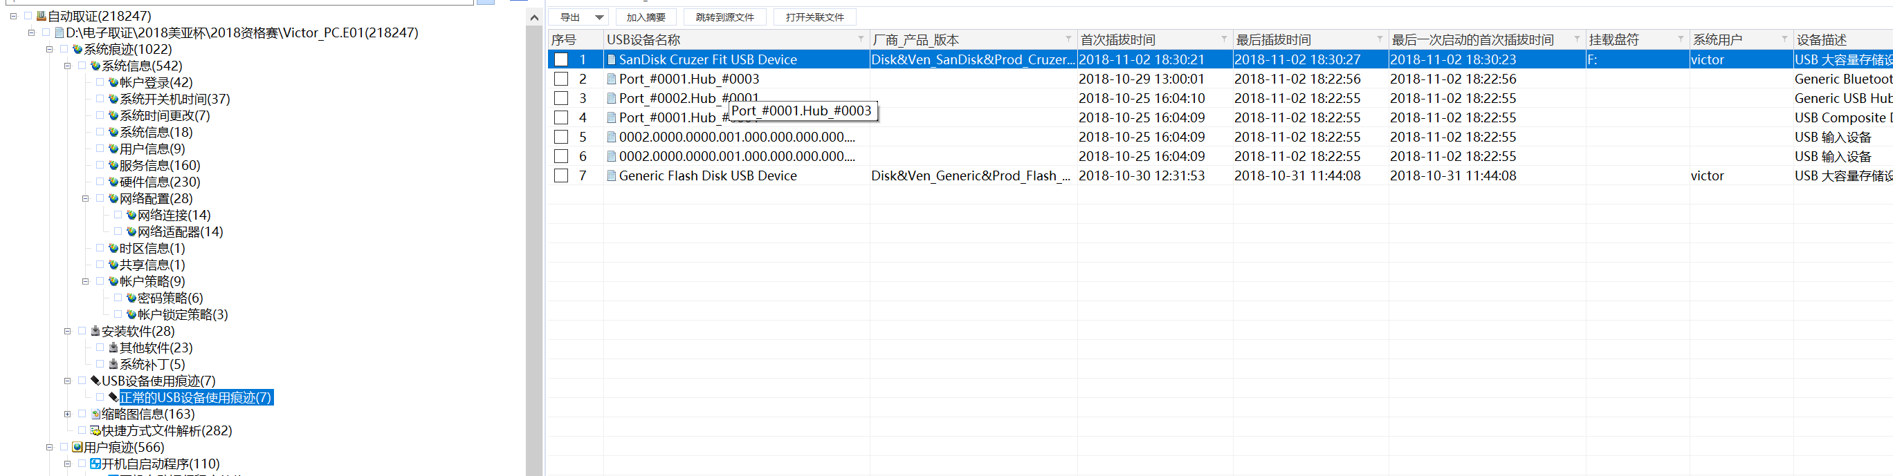Click the tree panel scroll-up arrow
Image resolution: width=1893 pixels, height=476 pixels.
pyautogui.click(x=534, y=17)
